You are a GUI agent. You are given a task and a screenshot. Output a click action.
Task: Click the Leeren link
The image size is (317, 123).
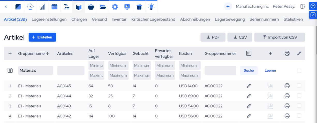click(x=270, y=70)
